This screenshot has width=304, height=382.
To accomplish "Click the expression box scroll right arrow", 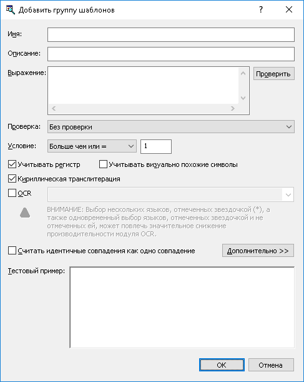I will pos(233,108).
